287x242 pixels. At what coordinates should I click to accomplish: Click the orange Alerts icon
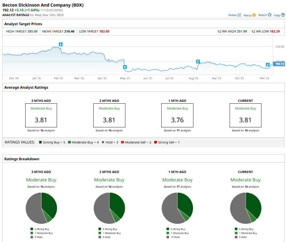coord(254,15)
